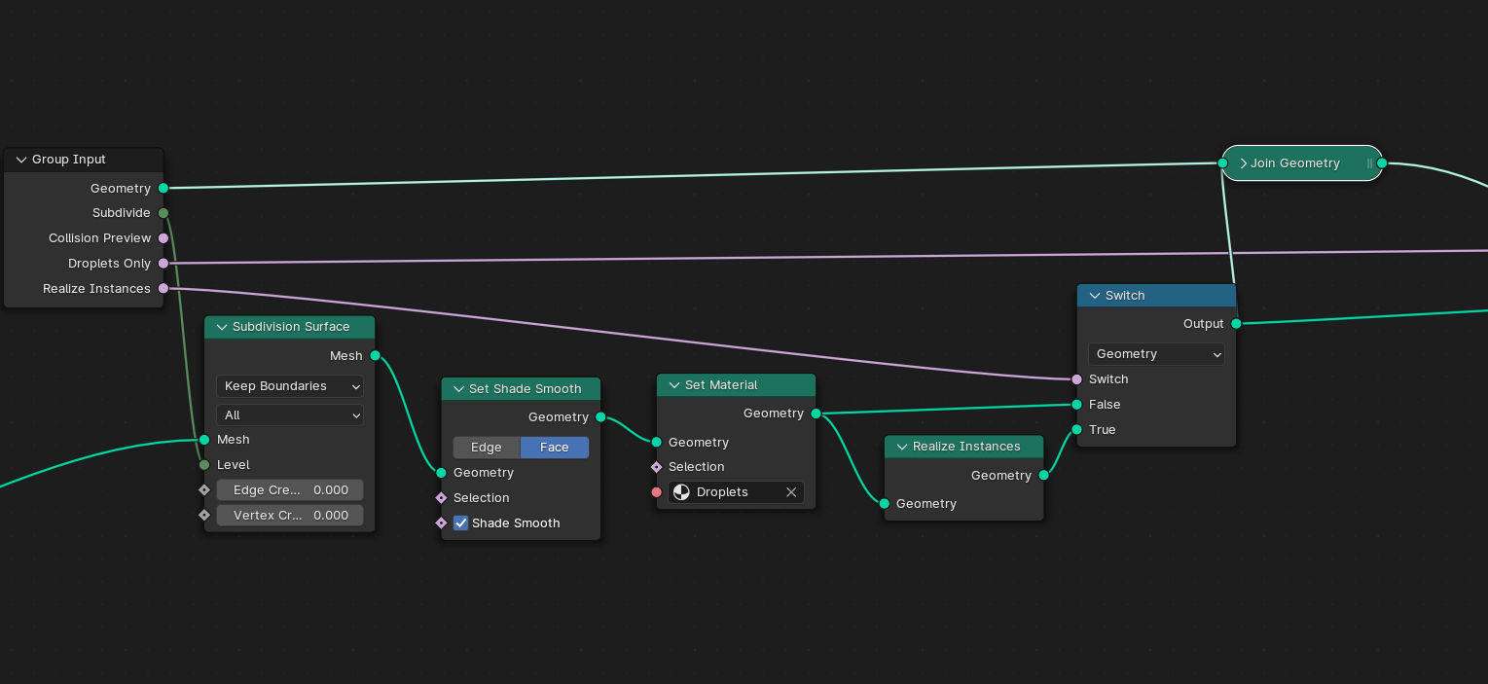Click the Edge Crease value field
Image resolution: width=1488 pixels, height=684 pixels.
(x=289, y=490)
